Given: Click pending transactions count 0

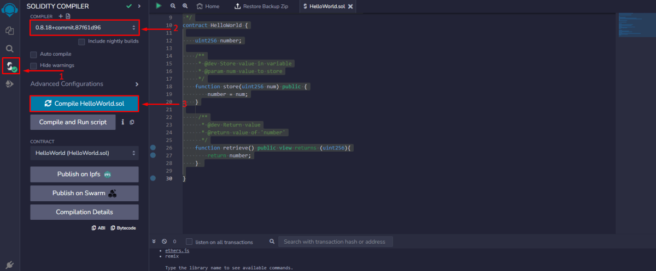Looking at the screenshot, I should (x=175, y=242).
